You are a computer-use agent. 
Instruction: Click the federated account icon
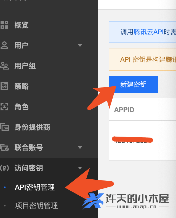4,148
